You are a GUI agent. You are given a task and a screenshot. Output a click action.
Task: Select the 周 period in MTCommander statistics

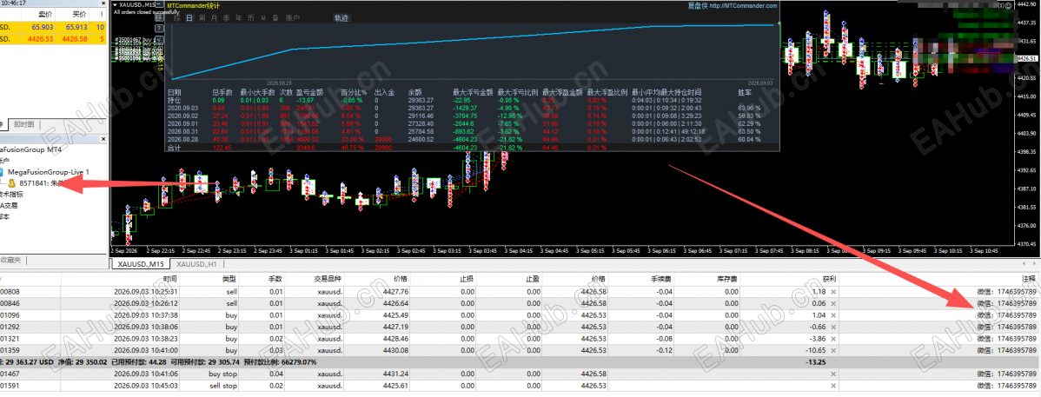pos(202,18)
